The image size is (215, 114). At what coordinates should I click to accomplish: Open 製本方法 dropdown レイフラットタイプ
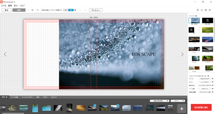[206, 85]
